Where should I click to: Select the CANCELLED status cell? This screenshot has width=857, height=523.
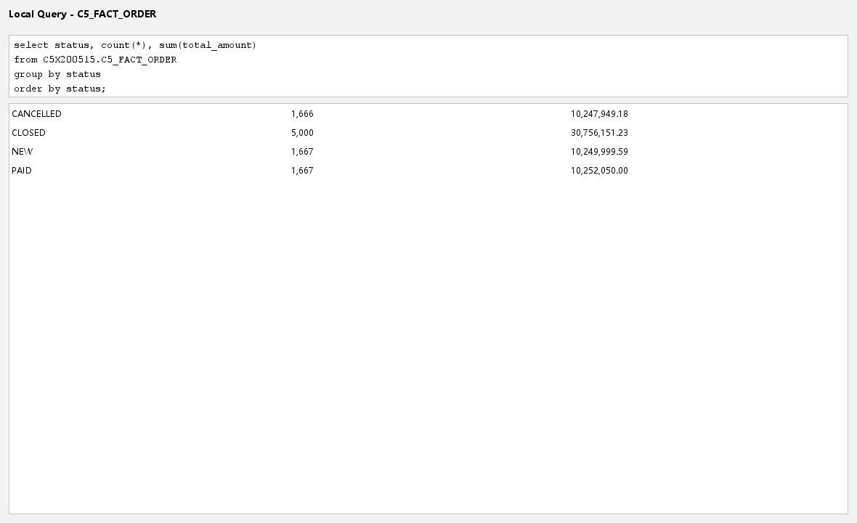36,113
